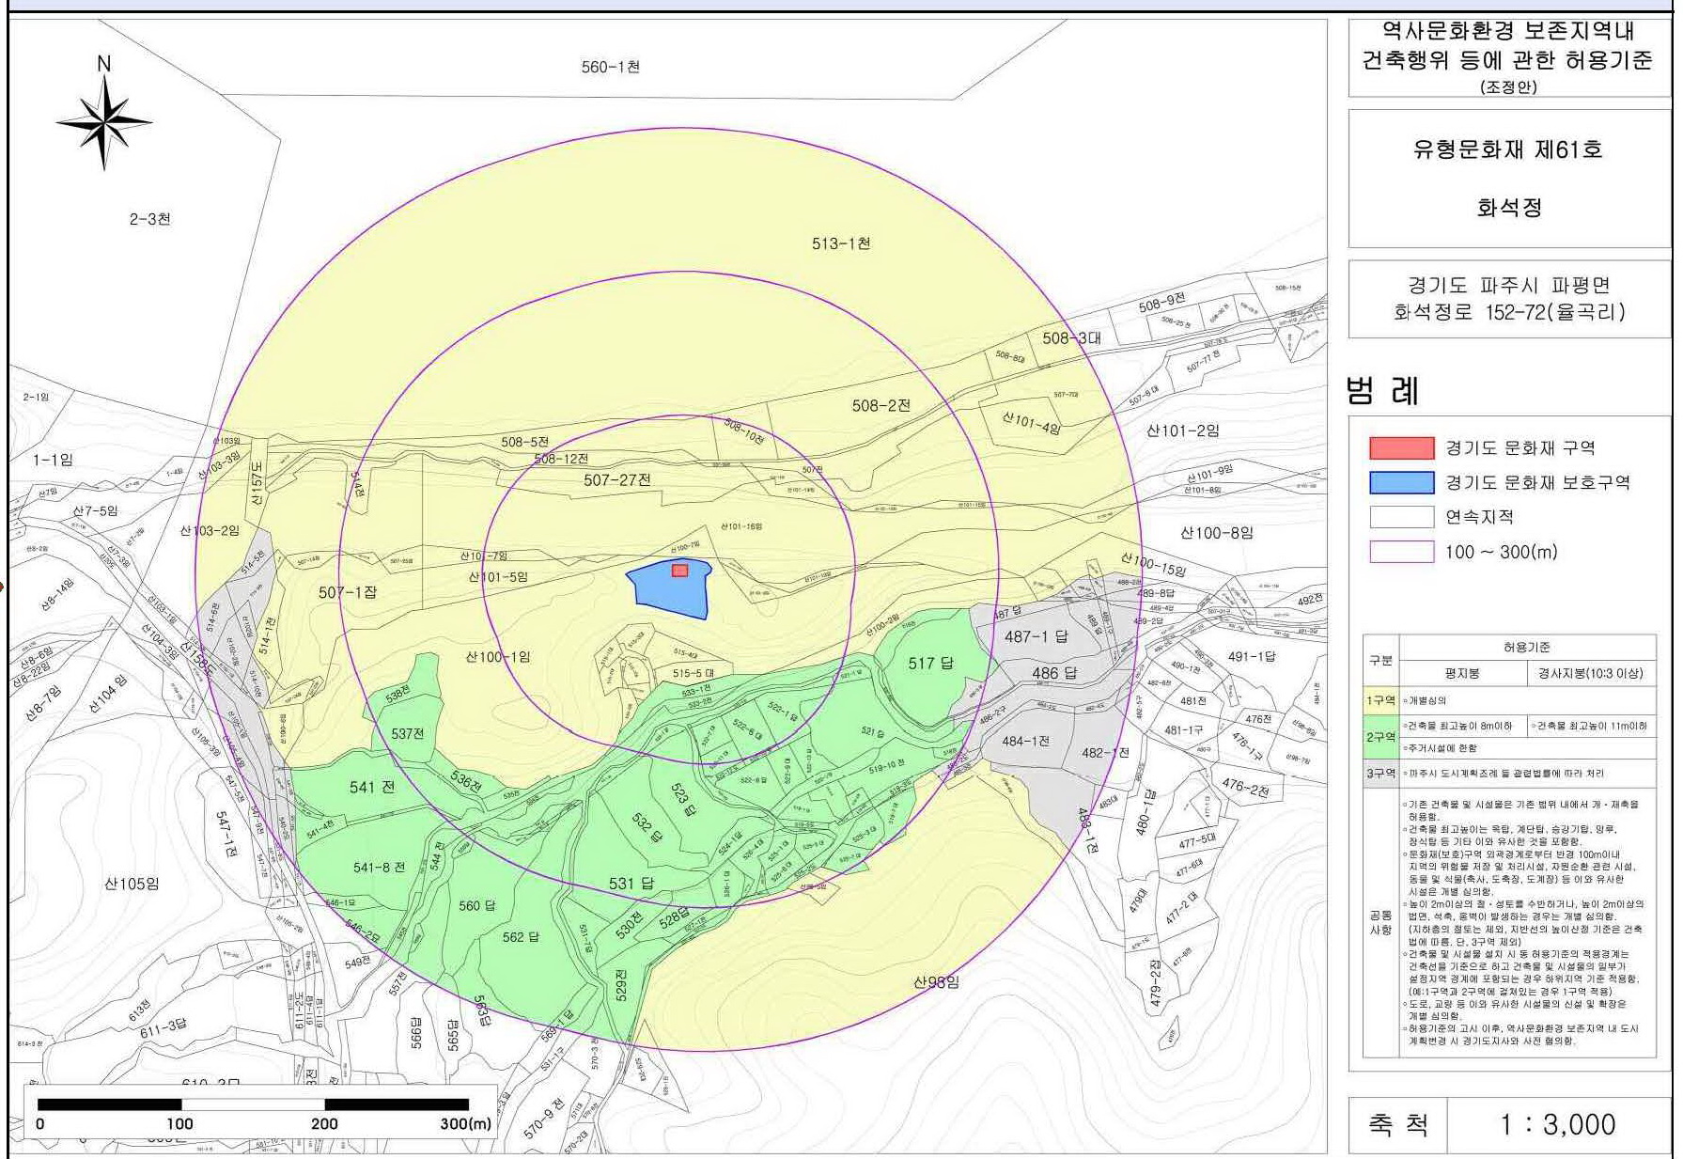Click the 축척 1 : 3,000 scale box
Viewport: 1683px width, 1159px height.
coord(1509,1124)
